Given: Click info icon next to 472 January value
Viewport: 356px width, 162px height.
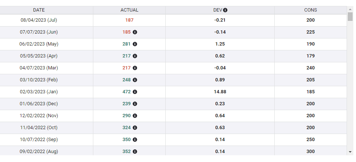Looking at the screenshot, I should pos(135,92).
